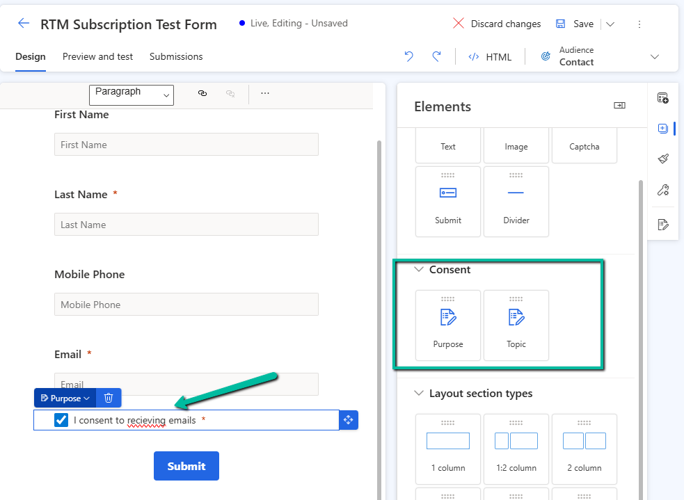Select the Purpose consent element tile
The height and width of the screenshot is (500, 684).
pyautogui.click(x=447, y=325)
